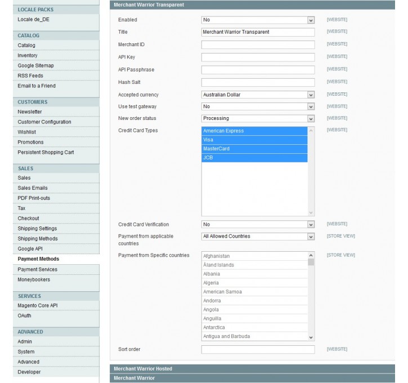Viewport: 408px width, 383px height.
Task: Select Algeria in countries list
Action: click(254, 283)
